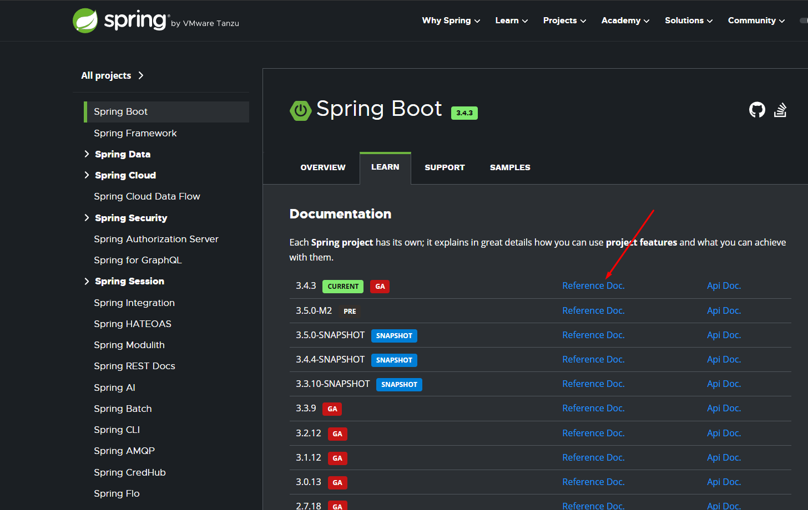Switch to the SUPPORT tab
This screenshot has height=510, width=808.
(445, 167)
